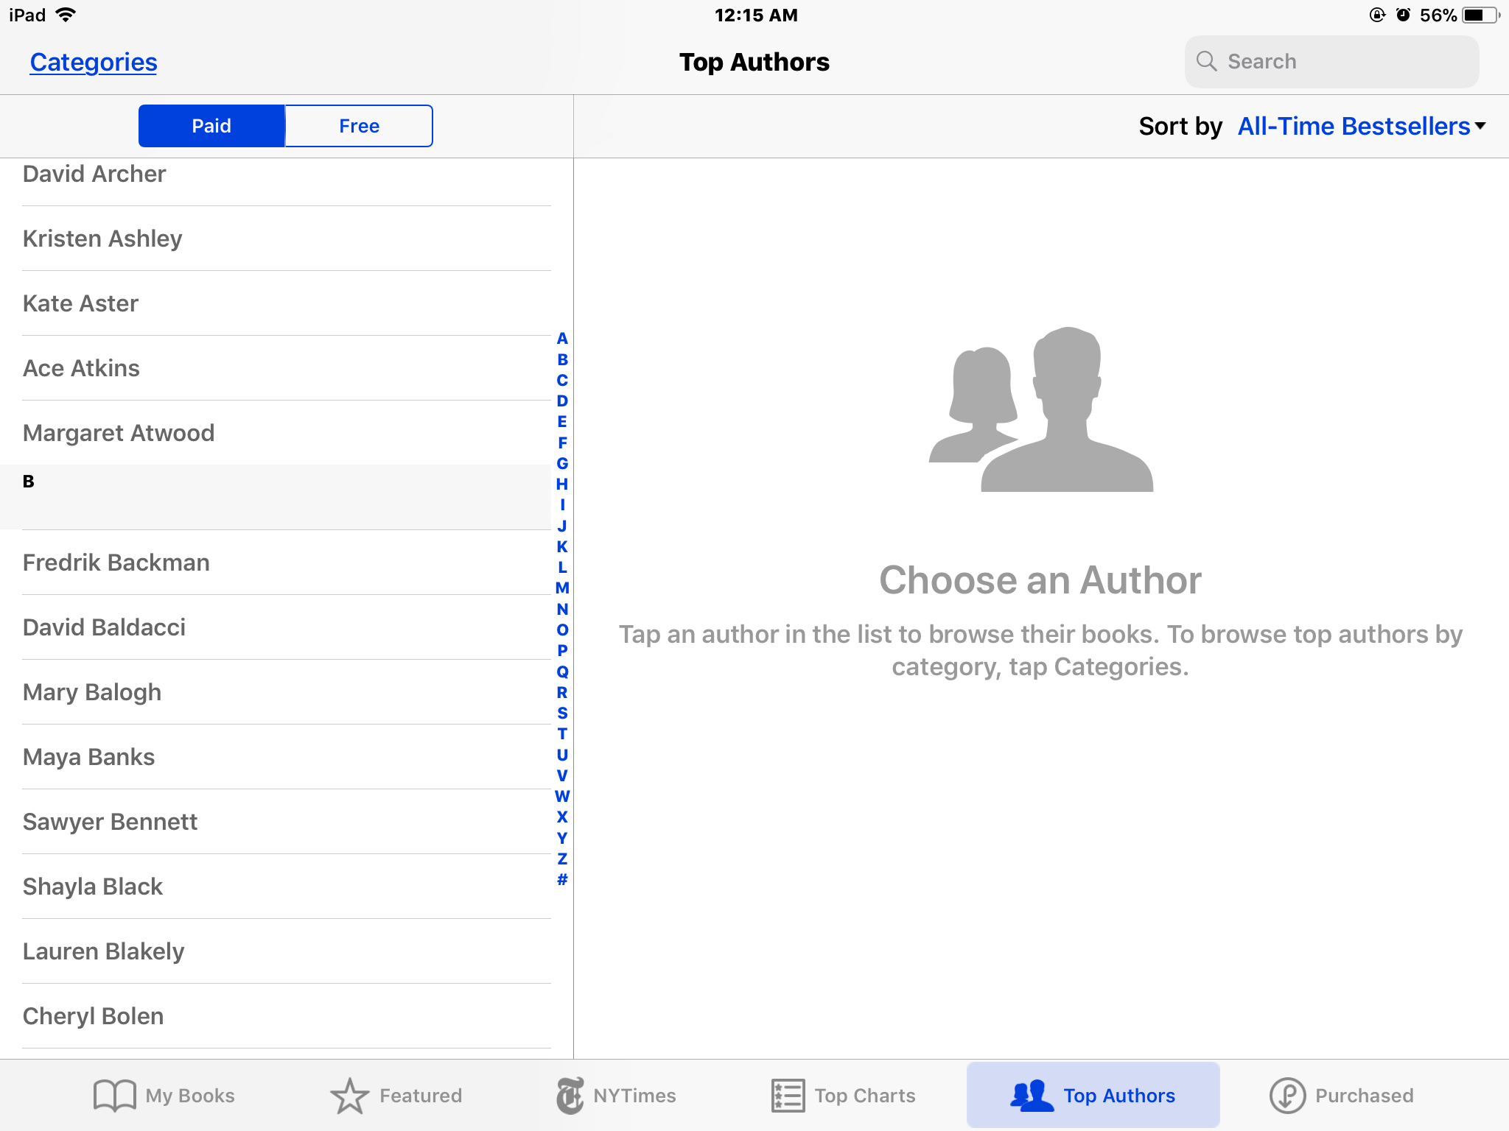Open the My Books tab icon
The height and width of the screenshot is (1131, 1509).
[x=115, y=1096]
